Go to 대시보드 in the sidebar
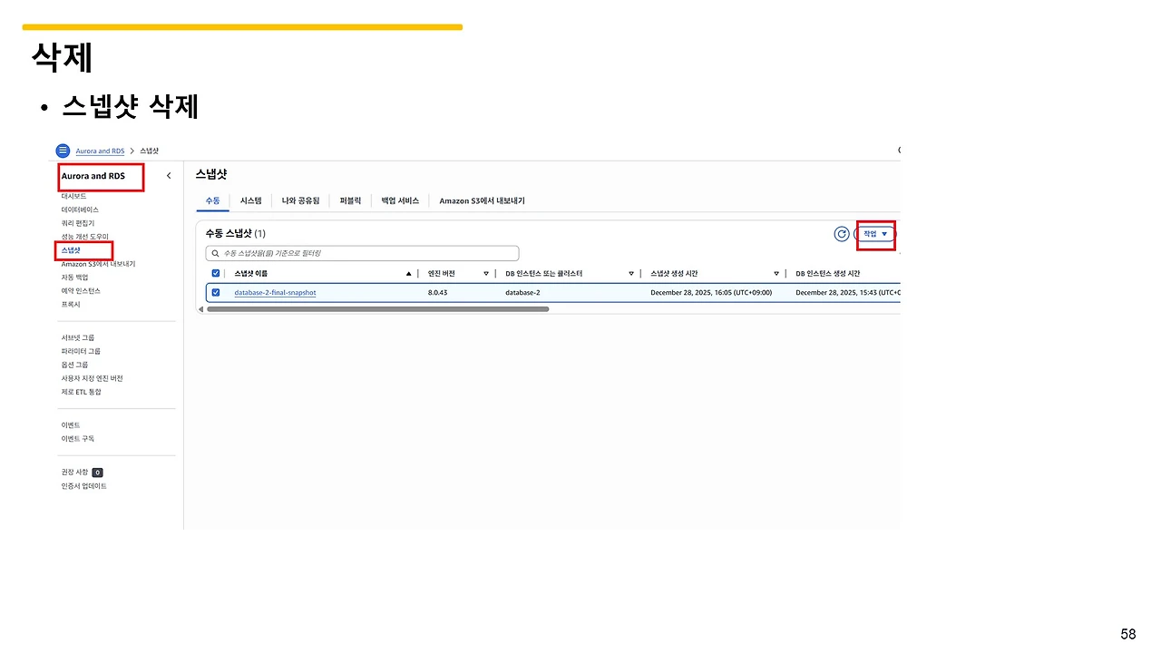The height and width of the screenshot is (653, 1161). point(74,196)
